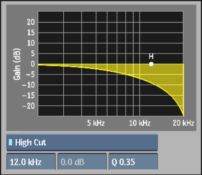Click the yellow filter curve near 10 kHz
Screen dimensions: 202x175
[140, 78]
